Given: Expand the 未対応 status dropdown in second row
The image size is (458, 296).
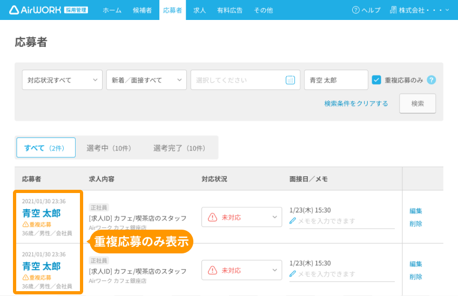Looking at the screenshot, I should point(241,270).
